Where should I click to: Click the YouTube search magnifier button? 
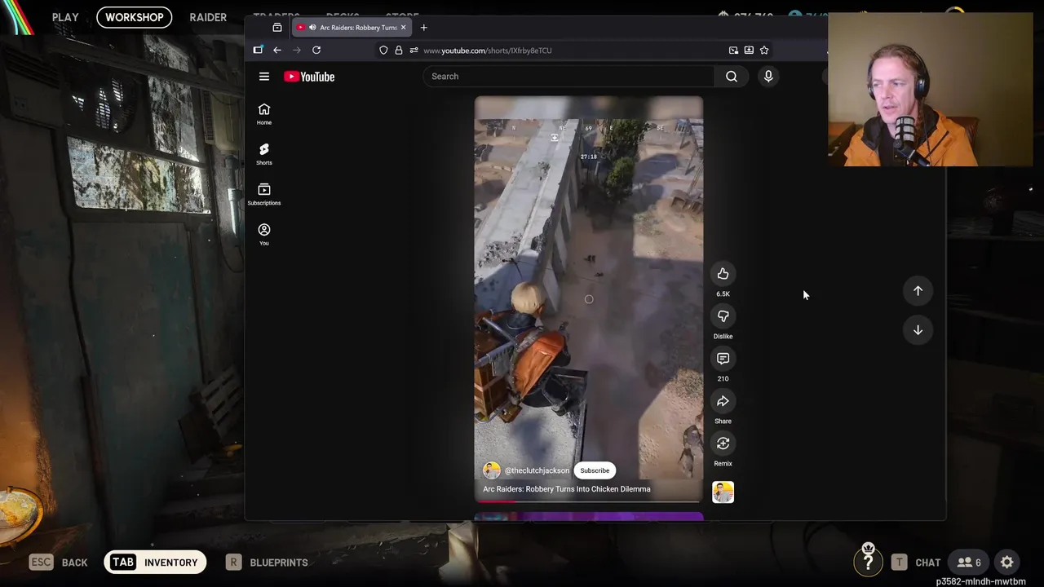point(732,77)
